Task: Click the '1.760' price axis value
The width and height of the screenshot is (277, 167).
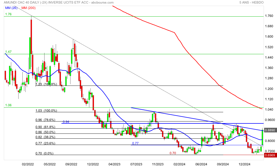Action: point(269,16)
